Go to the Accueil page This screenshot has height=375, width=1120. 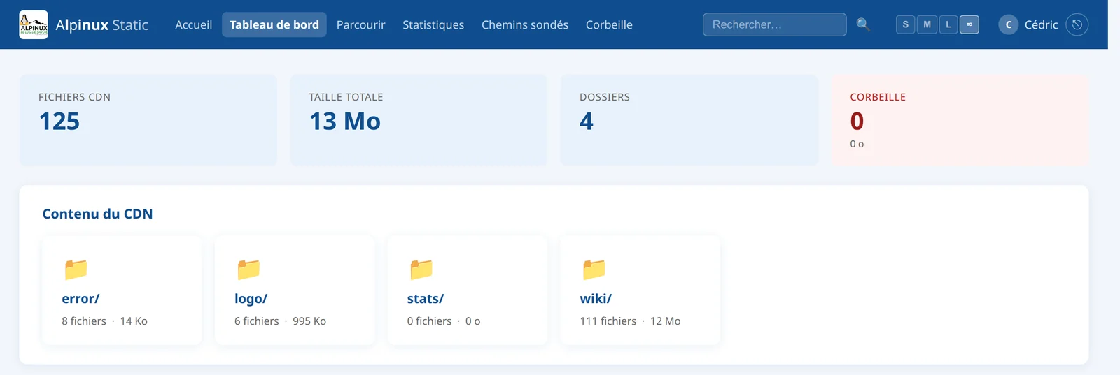click(x=193, y=24)
